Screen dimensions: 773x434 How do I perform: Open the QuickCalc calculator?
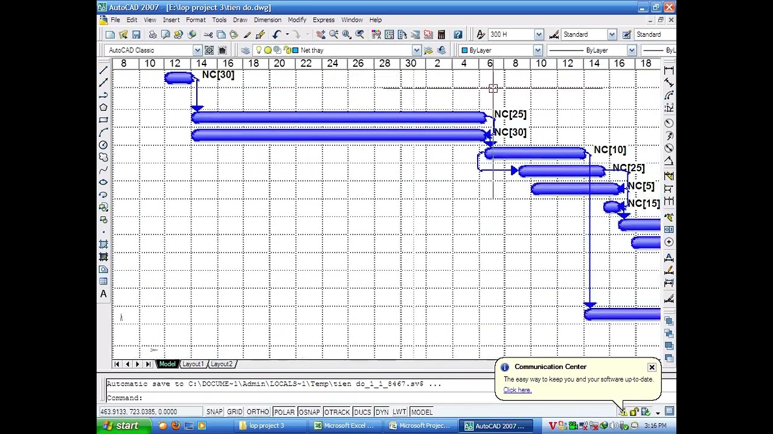click(441, 34)
